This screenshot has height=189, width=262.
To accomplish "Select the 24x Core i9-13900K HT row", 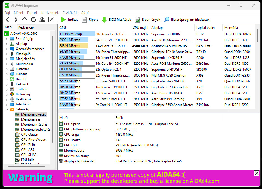I will pos(157,40).
